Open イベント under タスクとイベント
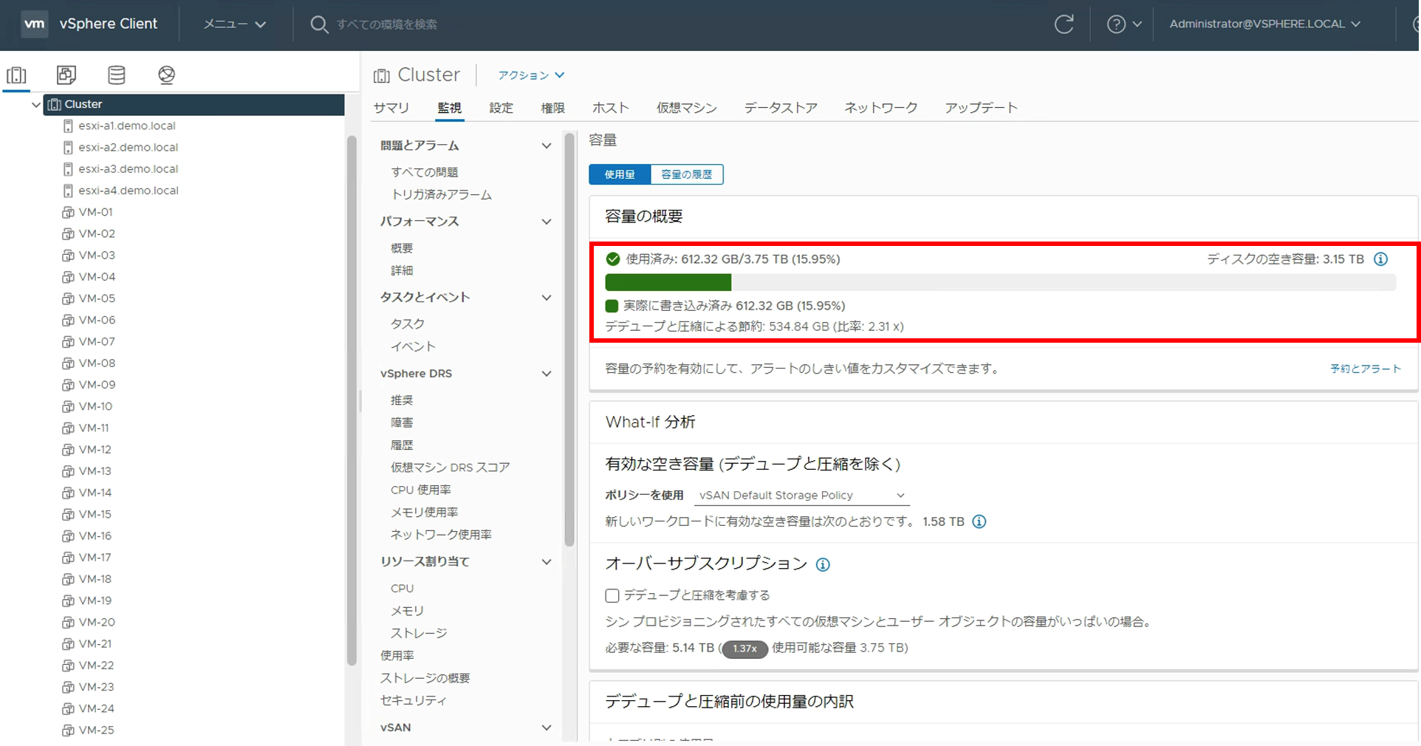This screenshot has width=1421, height=746. coord(413,346)
